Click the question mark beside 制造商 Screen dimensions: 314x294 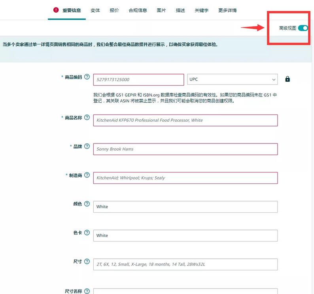[x=87, y=175]
